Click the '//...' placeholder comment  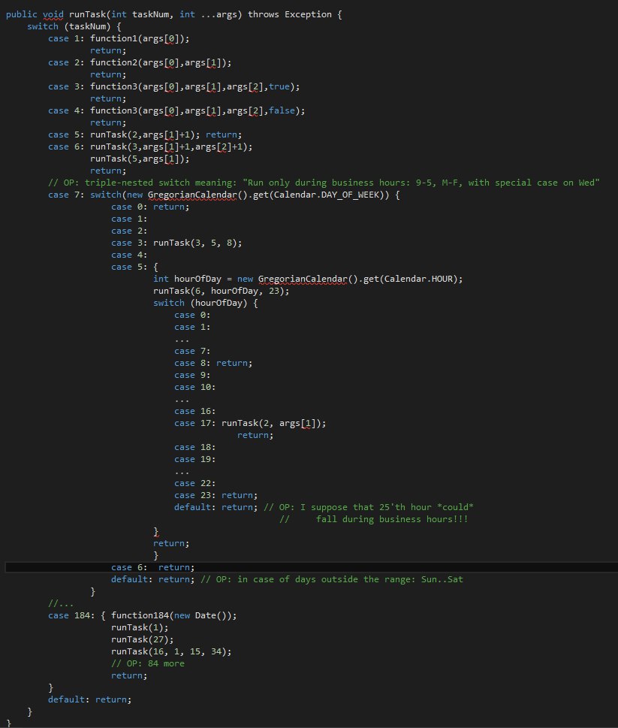click(x=61, y=603)
